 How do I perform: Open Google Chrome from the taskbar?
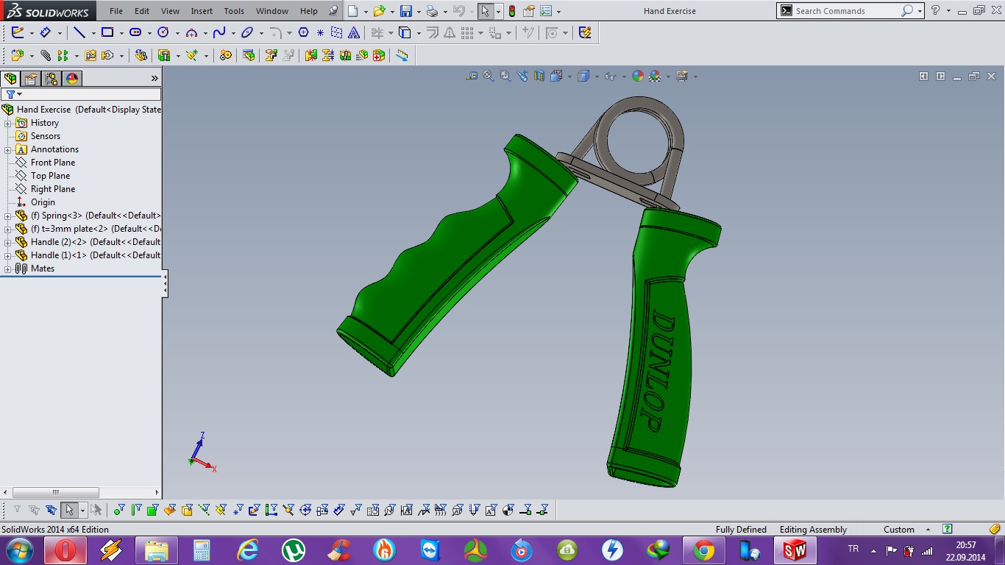pyautogui.click(x=703, y=550)
